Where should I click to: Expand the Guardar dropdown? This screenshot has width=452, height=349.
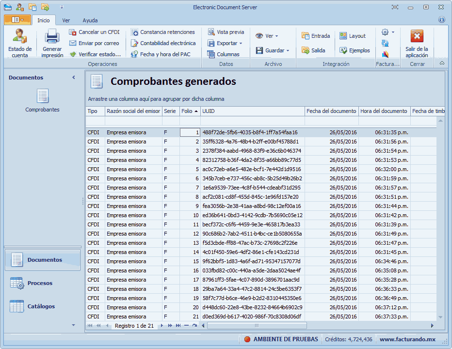(x=273, y=50)
